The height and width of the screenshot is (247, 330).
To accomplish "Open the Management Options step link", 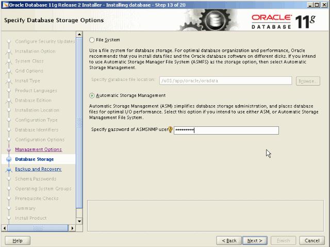I will point(38,150).
